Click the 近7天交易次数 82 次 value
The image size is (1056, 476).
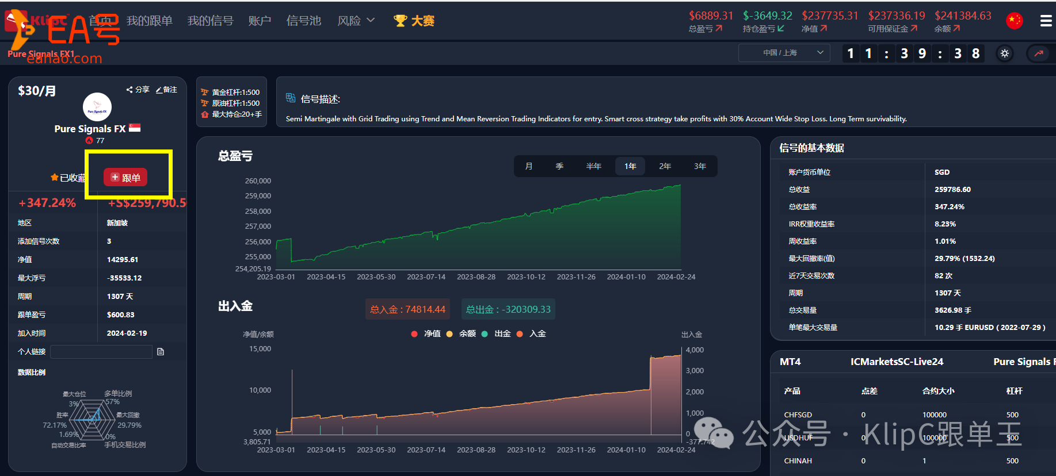tap(943, 276)
